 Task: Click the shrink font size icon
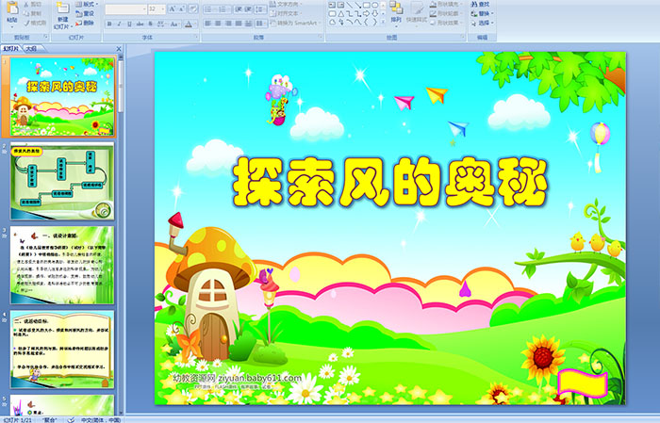point(182,8)
